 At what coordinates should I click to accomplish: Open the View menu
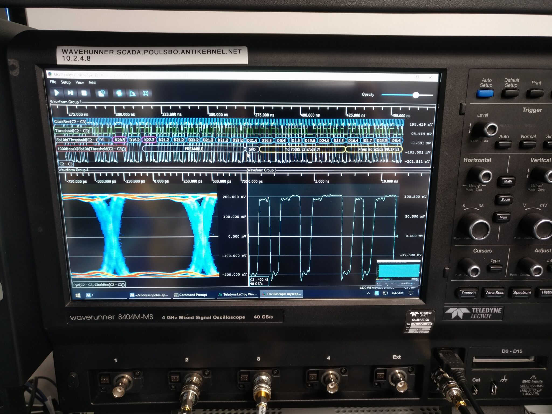click(79, 82)
